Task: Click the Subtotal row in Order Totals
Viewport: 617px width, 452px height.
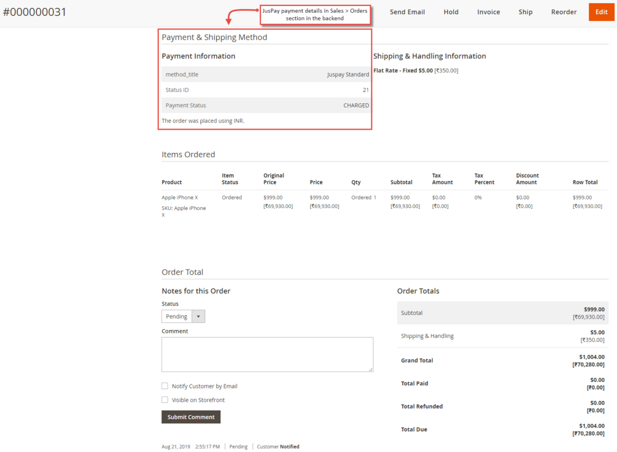Action: 502,313
